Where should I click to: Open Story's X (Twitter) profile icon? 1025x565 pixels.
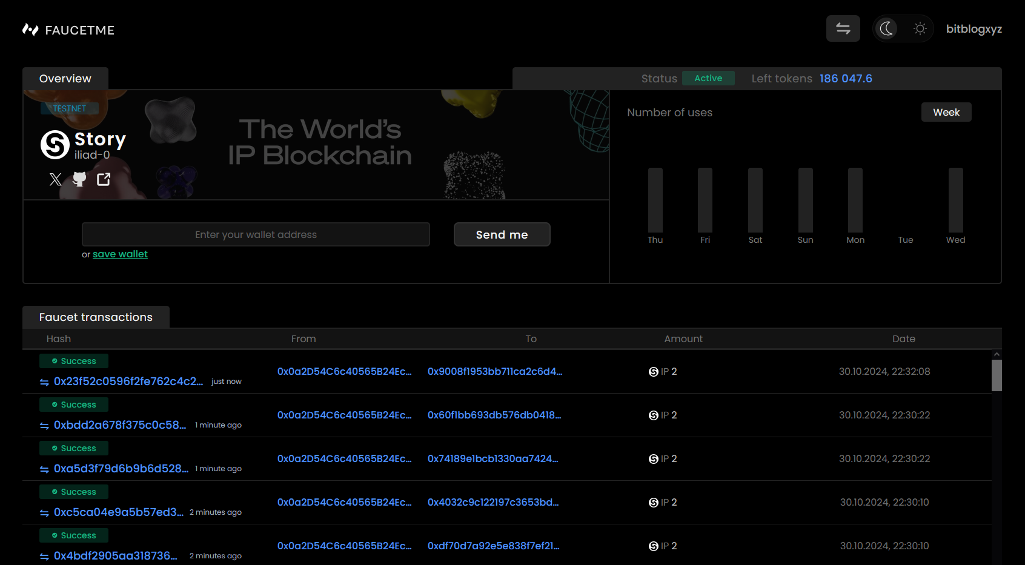click(55, 179)
